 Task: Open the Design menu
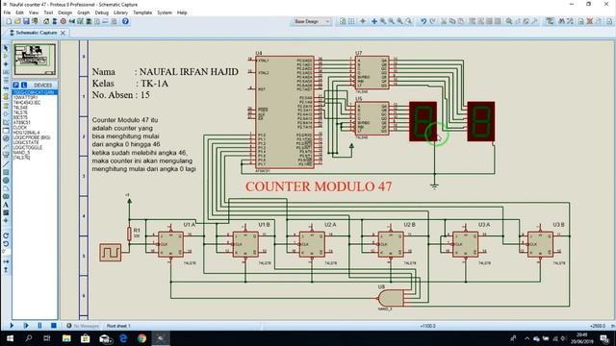[x=65, y=12]
